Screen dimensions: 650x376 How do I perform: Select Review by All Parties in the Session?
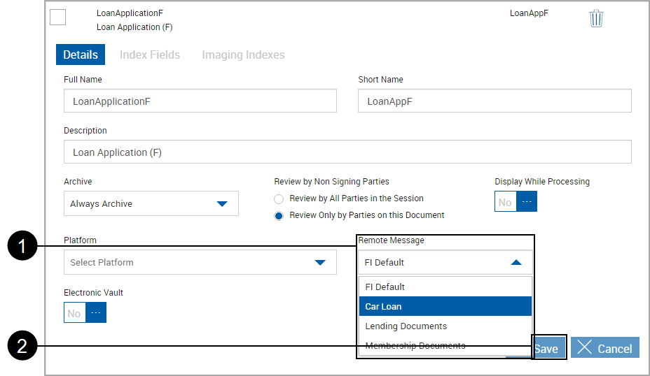279,198
